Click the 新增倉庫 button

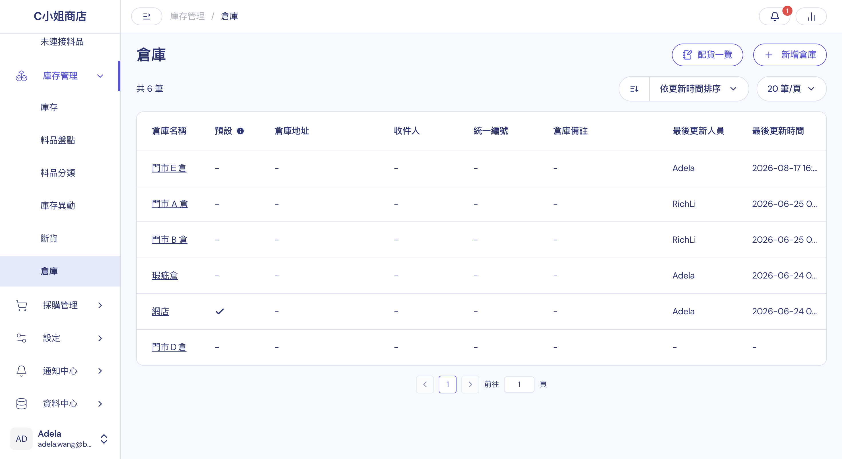coord(790,55)
